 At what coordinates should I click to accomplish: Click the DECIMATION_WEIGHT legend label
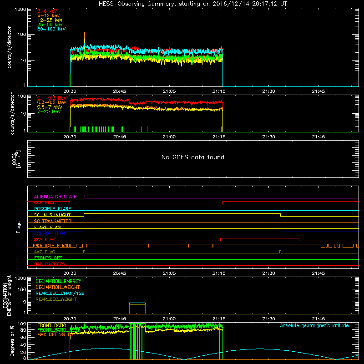coord(58,288)
